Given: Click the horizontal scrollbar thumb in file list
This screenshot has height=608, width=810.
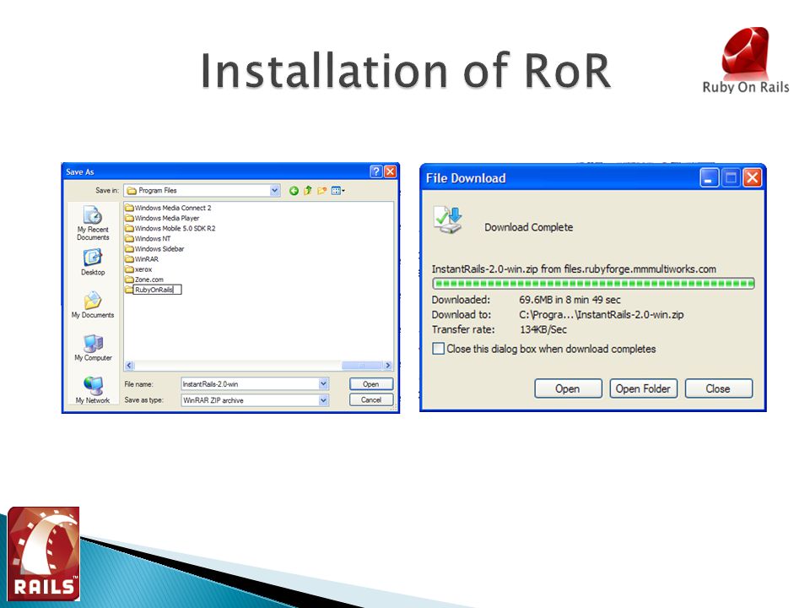Looking at the screenshot, I should pos(362,366).
